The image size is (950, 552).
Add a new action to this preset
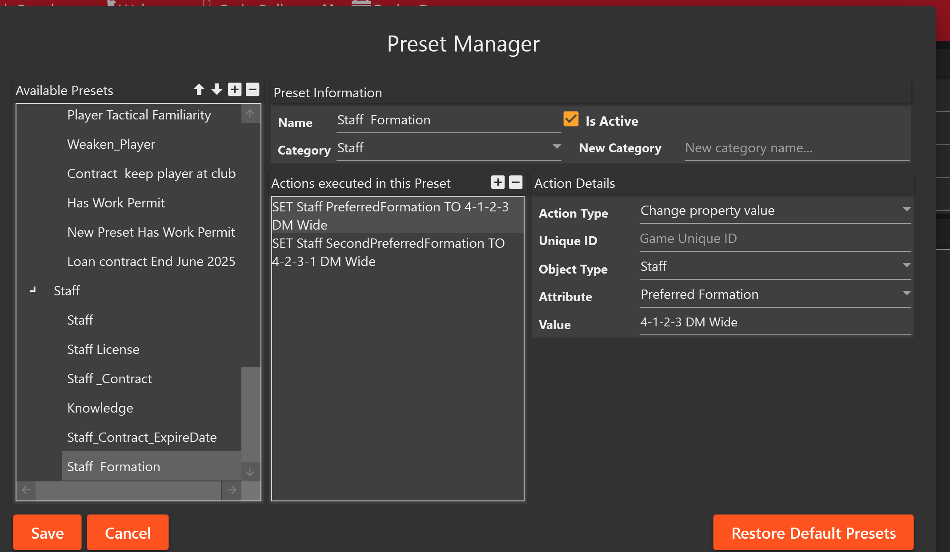click(x=498, y=182)
